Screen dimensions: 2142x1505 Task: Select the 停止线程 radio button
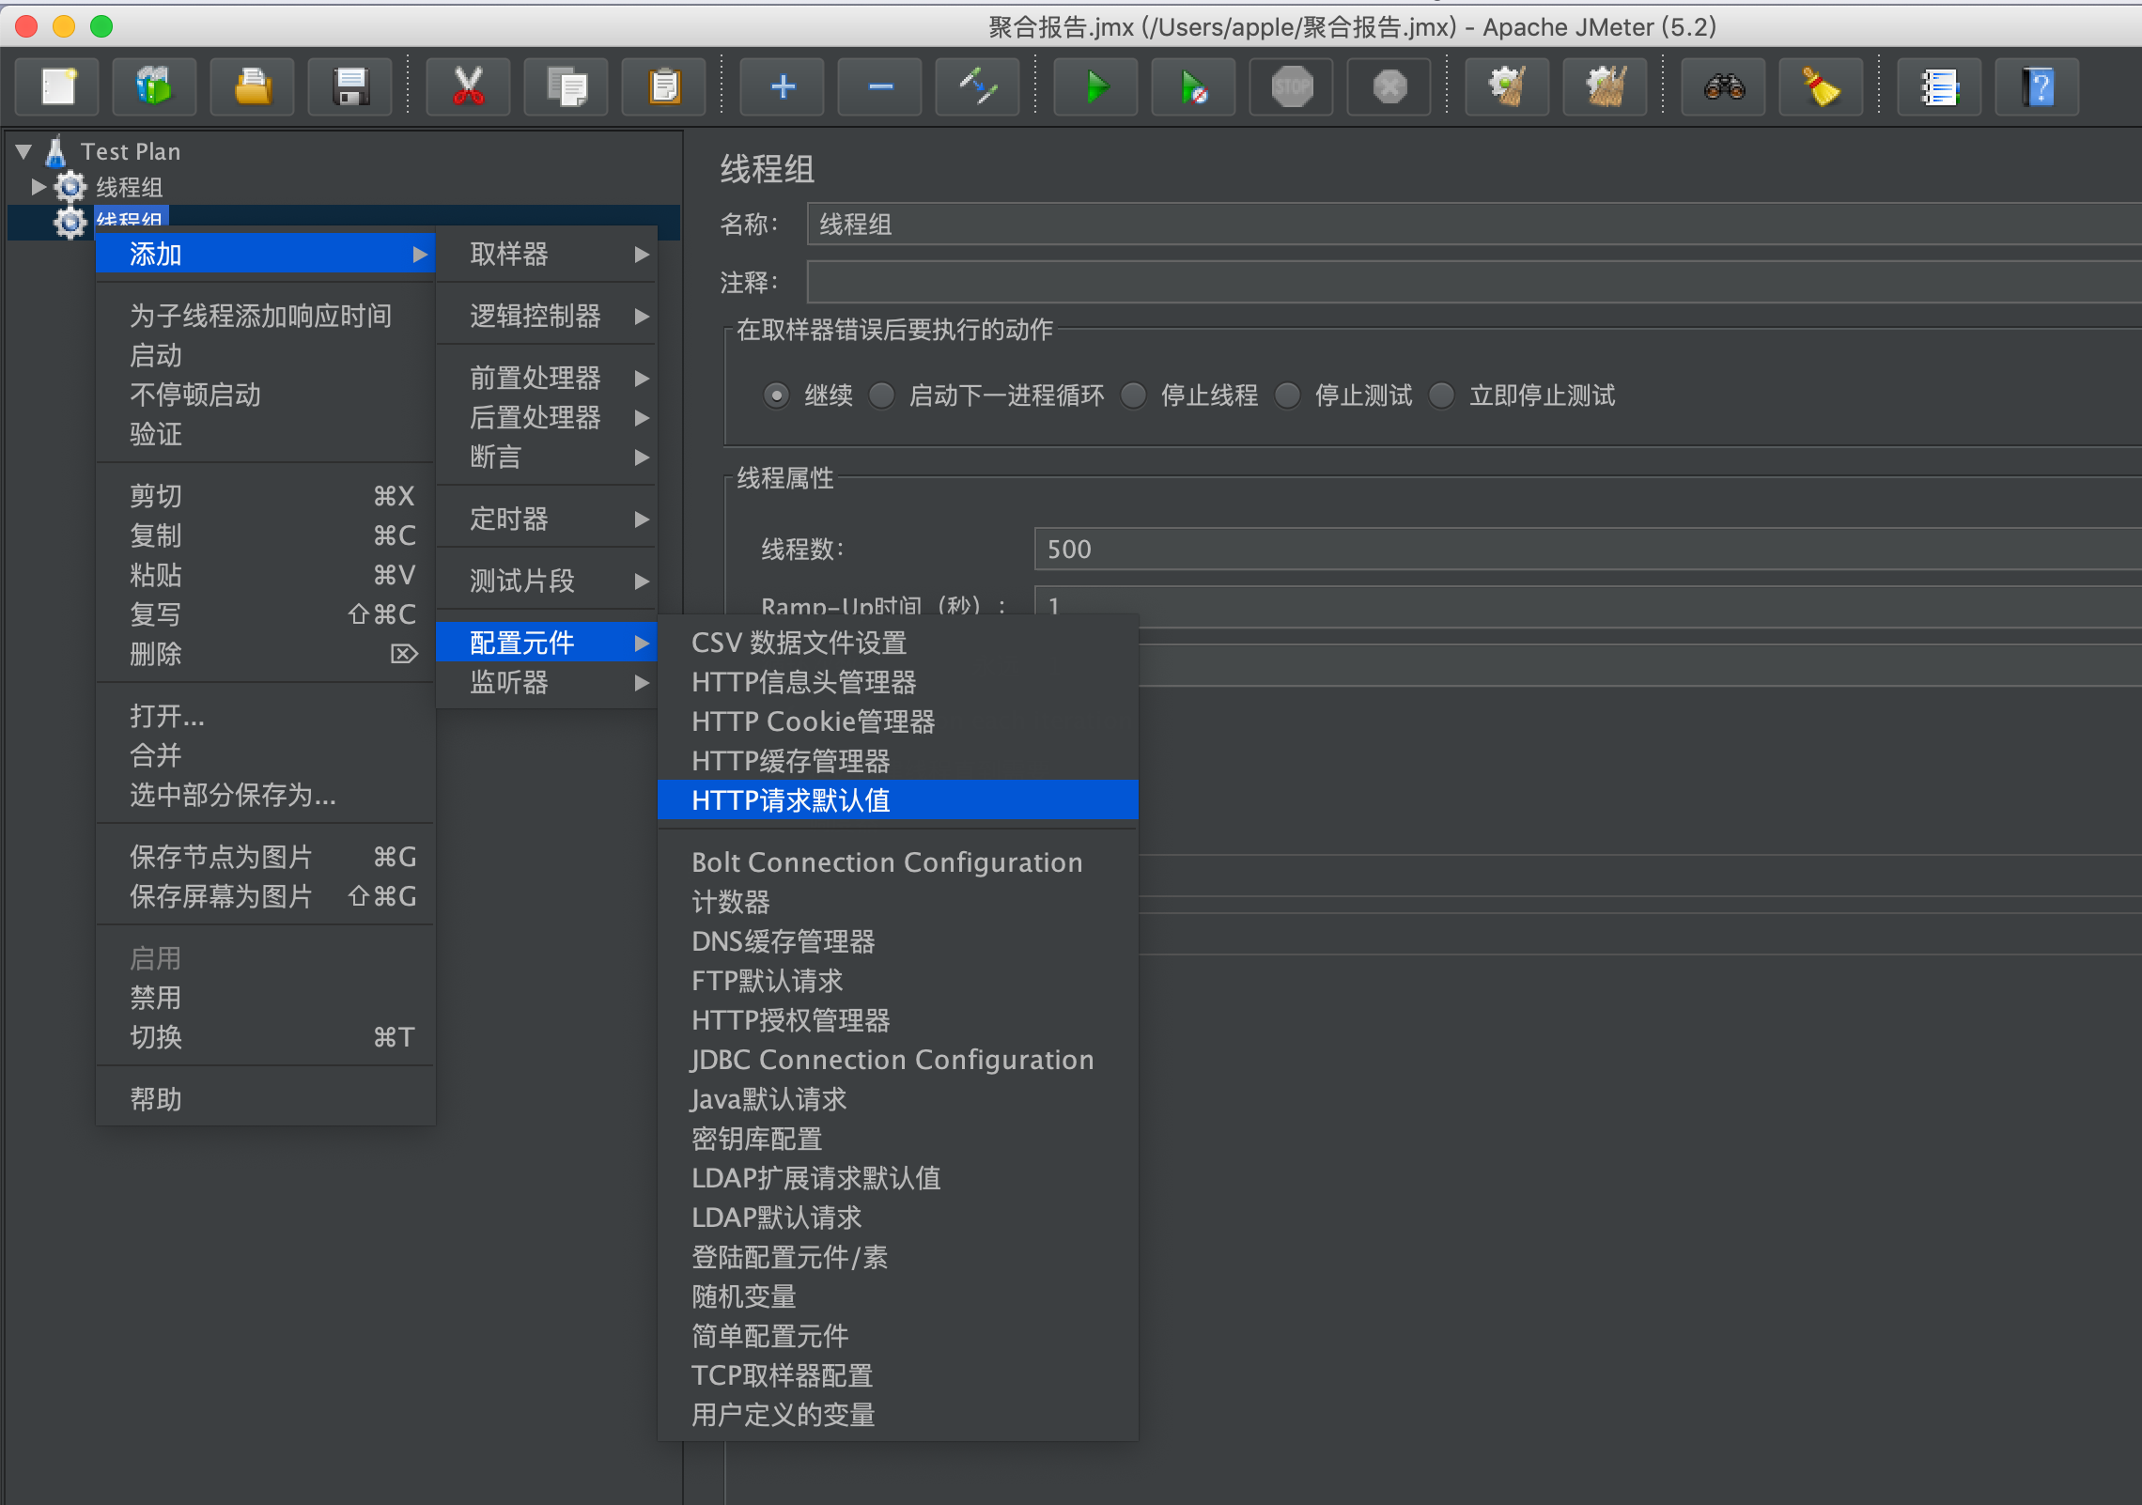1134,396
